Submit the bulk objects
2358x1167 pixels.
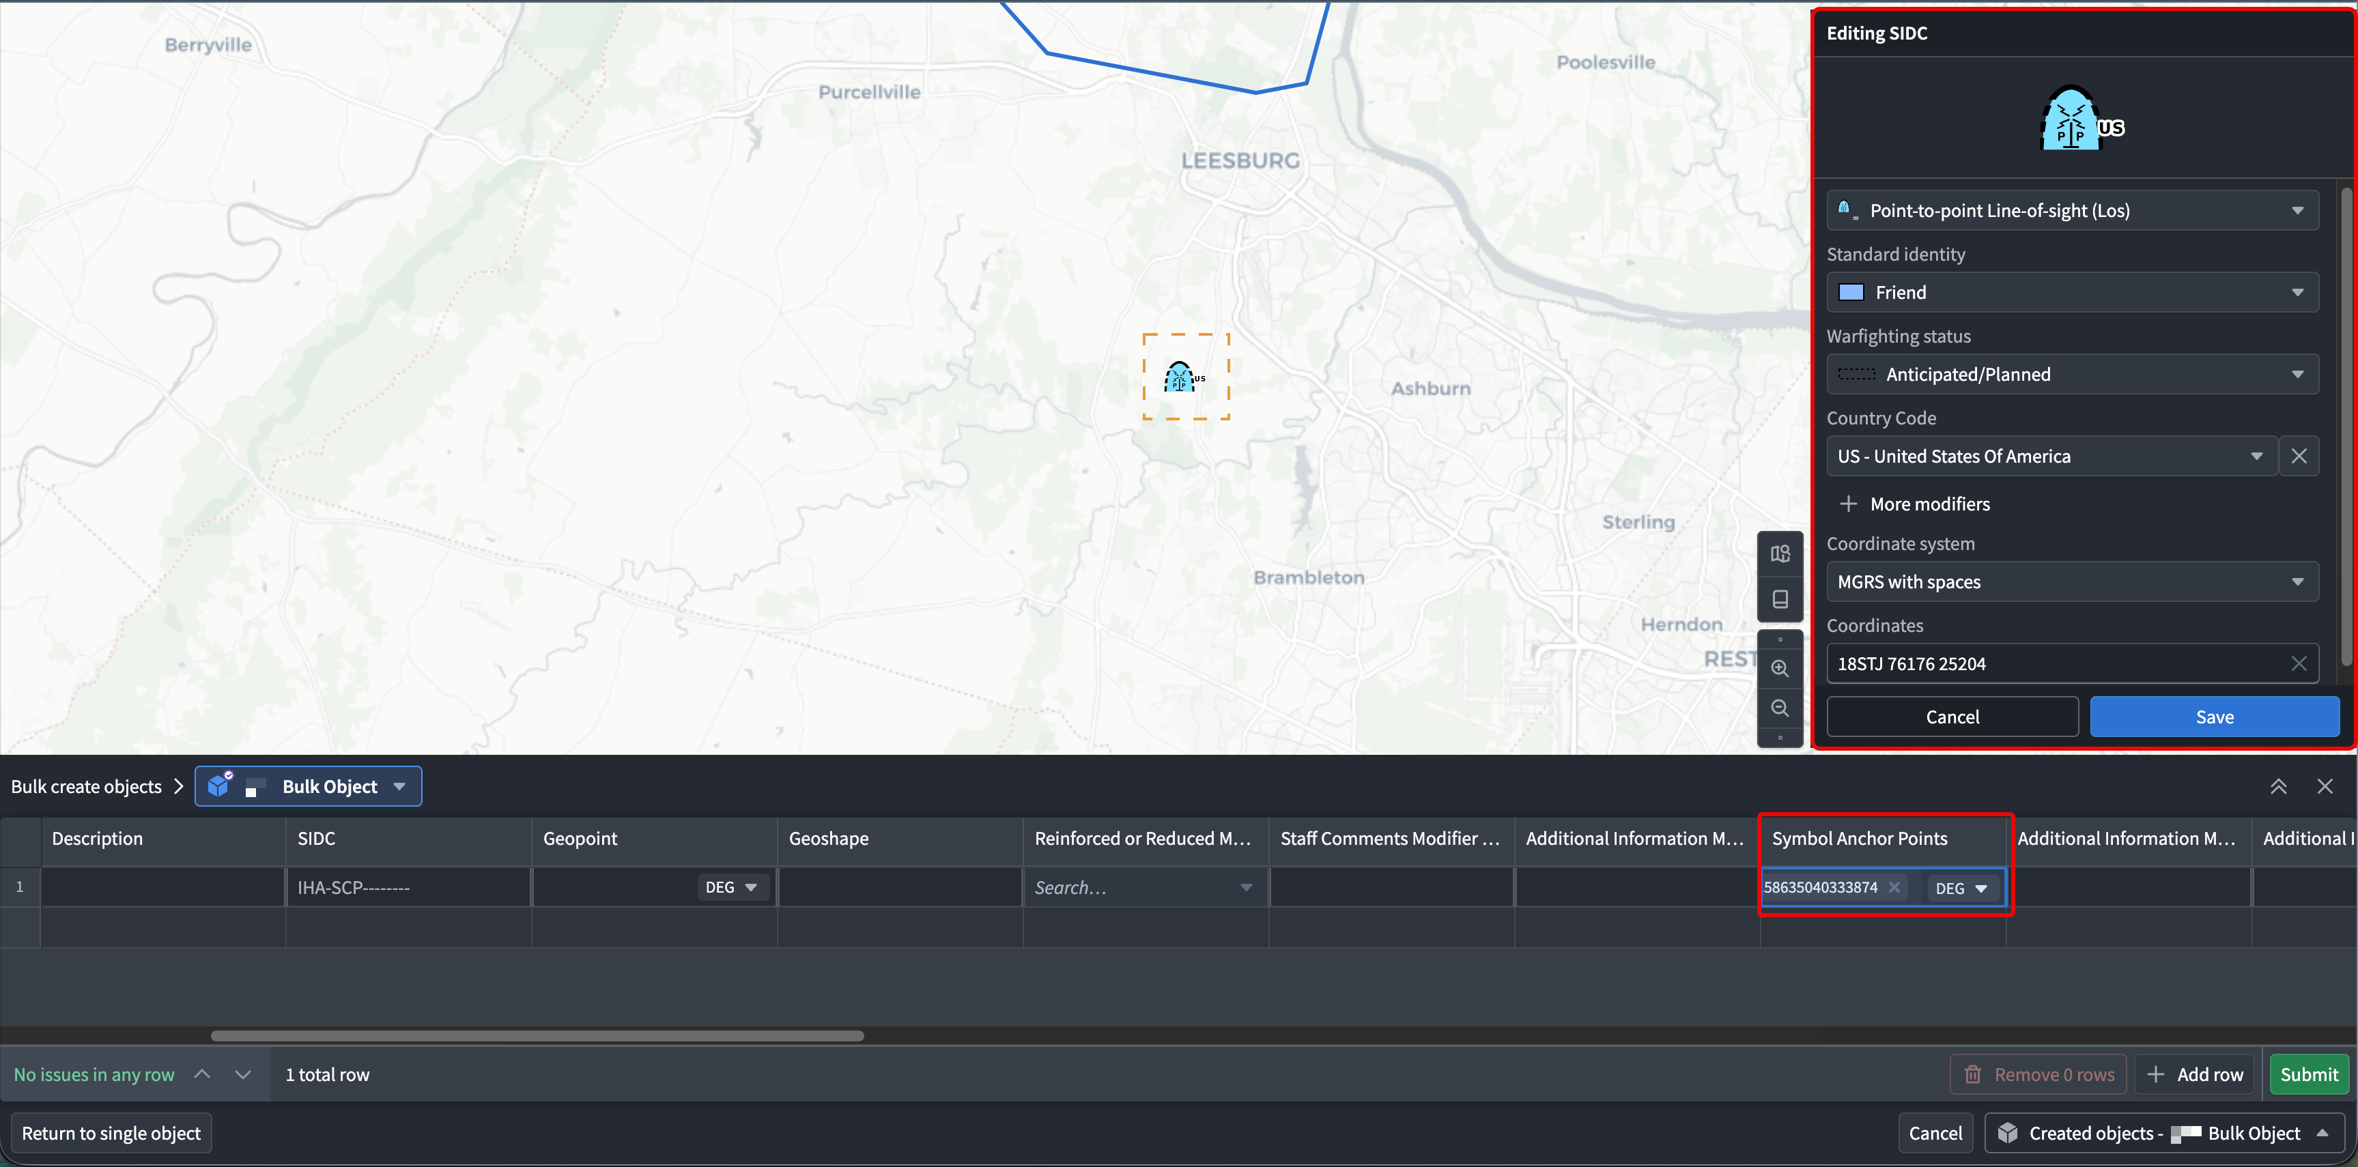2309,1075
